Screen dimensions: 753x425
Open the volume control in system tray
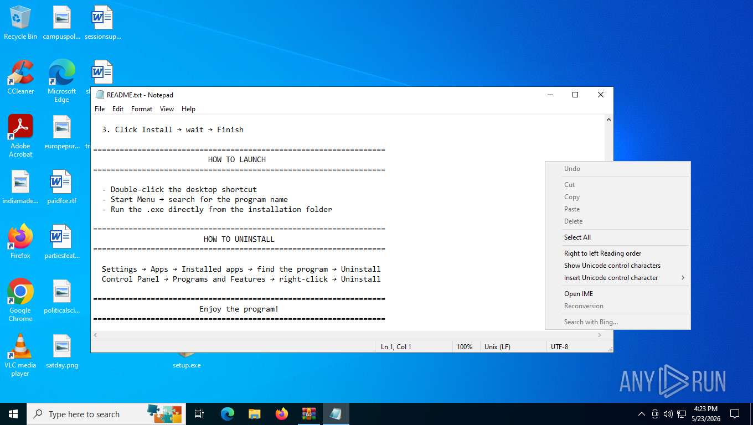(x=668, y=414)
